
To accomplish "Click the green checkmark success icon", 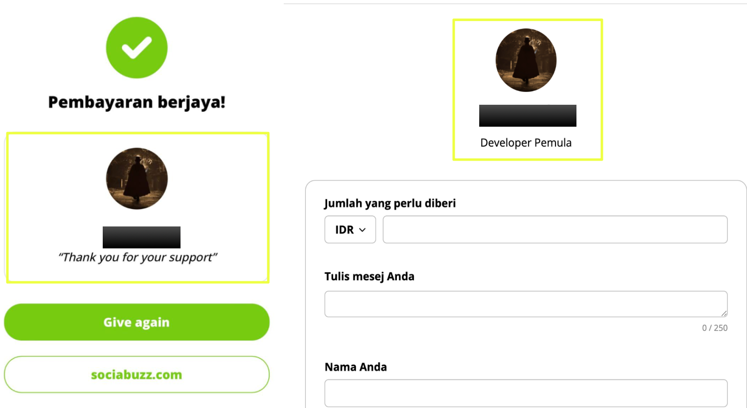I will coord(137,48).
